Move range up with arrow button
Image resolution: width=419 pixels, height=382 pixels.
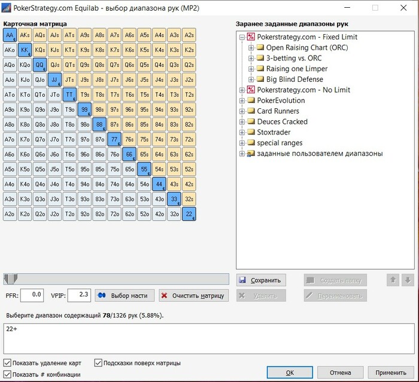393,280
